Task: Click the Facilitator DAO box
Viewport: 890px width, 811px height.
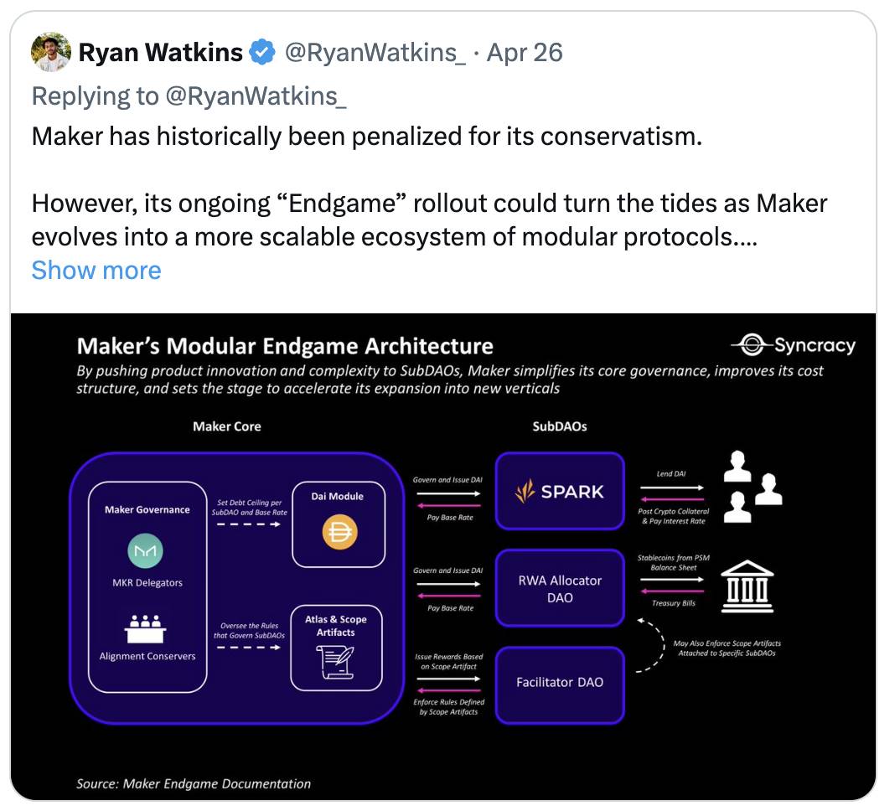Action: (x=560, y=685)
